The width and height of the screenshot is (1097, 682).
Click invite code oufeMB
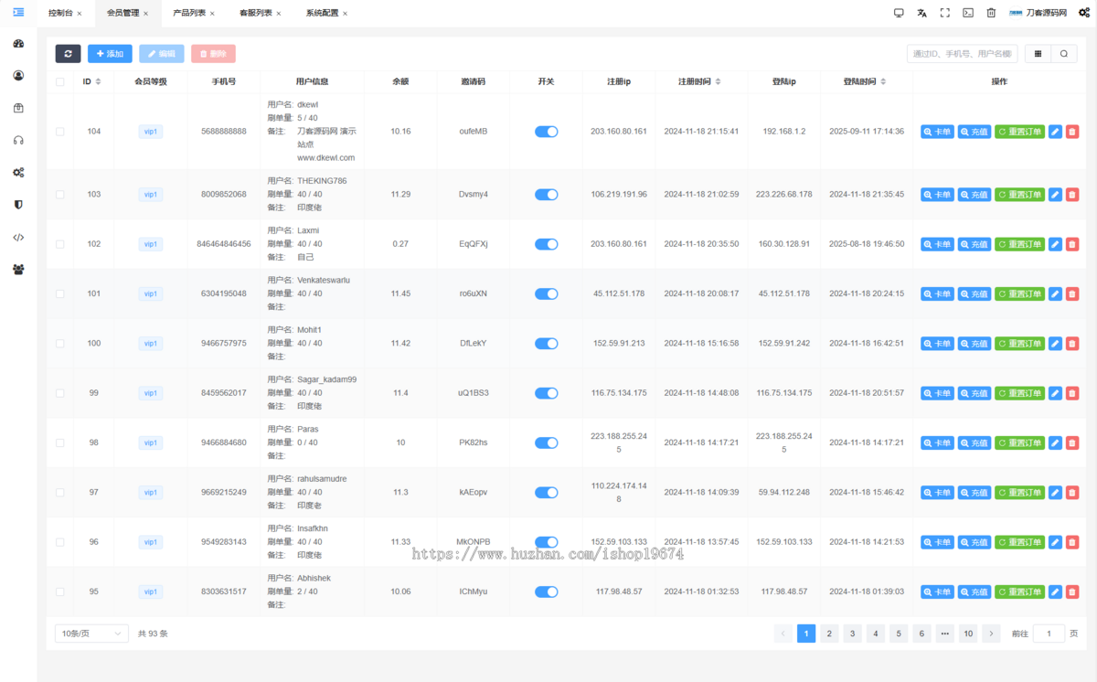coord(474,132)
